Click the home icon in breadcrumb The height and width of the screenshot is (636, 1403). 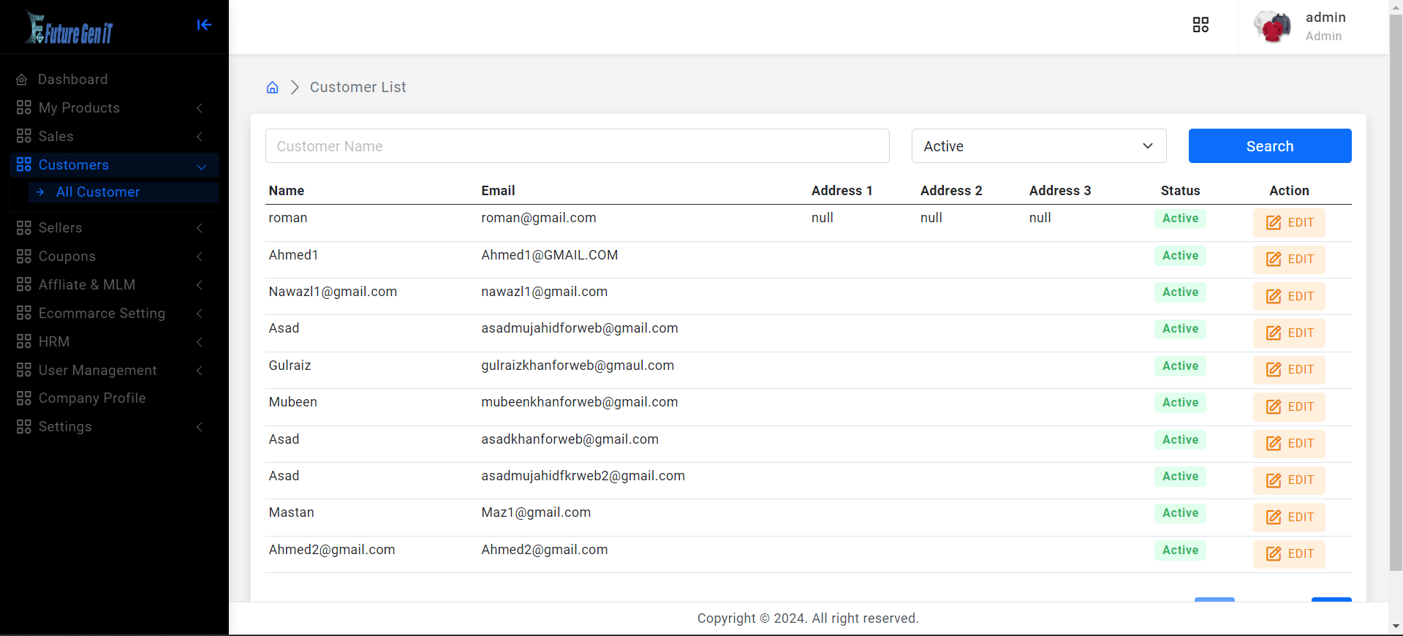272,88
